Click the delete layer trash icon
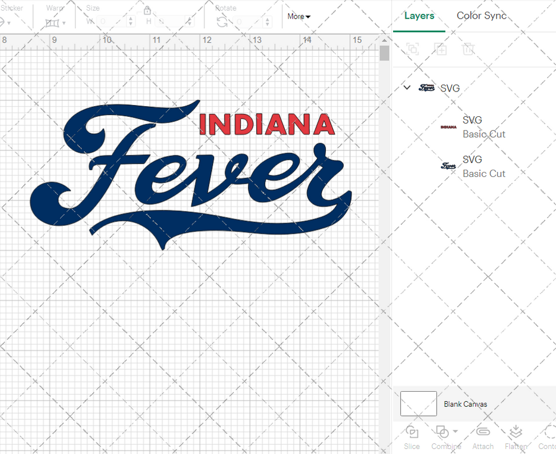This screenshot has width=556, height=454. (x=469, y=49)
